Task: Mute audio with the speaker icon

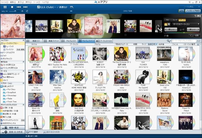Action: (x=27, y=11)
